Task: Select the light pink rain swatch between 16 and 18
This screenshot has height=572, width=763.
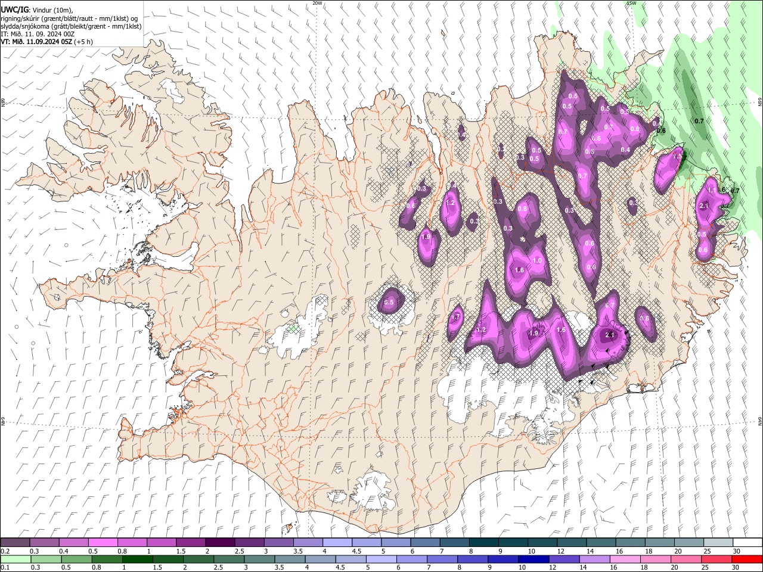Action: click(625, 559)
